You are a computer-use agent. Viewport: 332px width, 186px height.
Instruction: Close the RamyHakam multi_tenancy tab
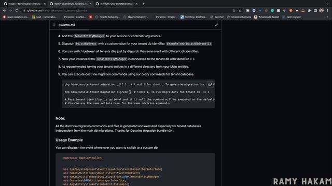[x=91, y=4]
